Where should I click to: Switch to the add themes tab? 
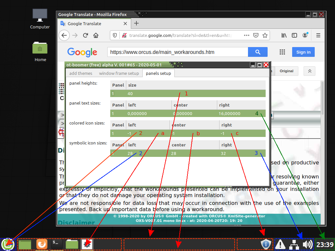tap(81, 74)
